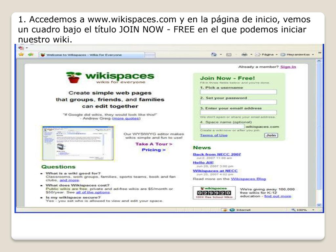Click the Take A Tour link

(x=154, y=144)
